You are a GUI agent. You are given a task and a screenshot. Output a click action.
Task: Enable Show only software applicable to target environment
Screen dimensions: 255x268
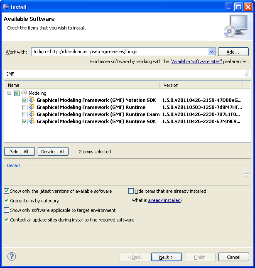7,210
